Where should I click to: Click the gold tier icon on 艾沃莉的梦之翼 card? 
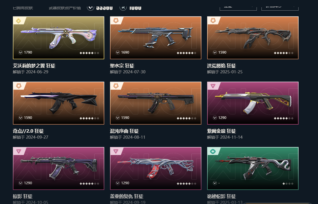click(19, 21)
